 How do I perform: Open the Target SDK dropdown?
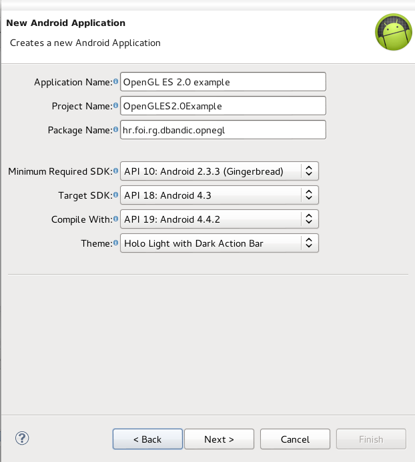pos(220,195)
